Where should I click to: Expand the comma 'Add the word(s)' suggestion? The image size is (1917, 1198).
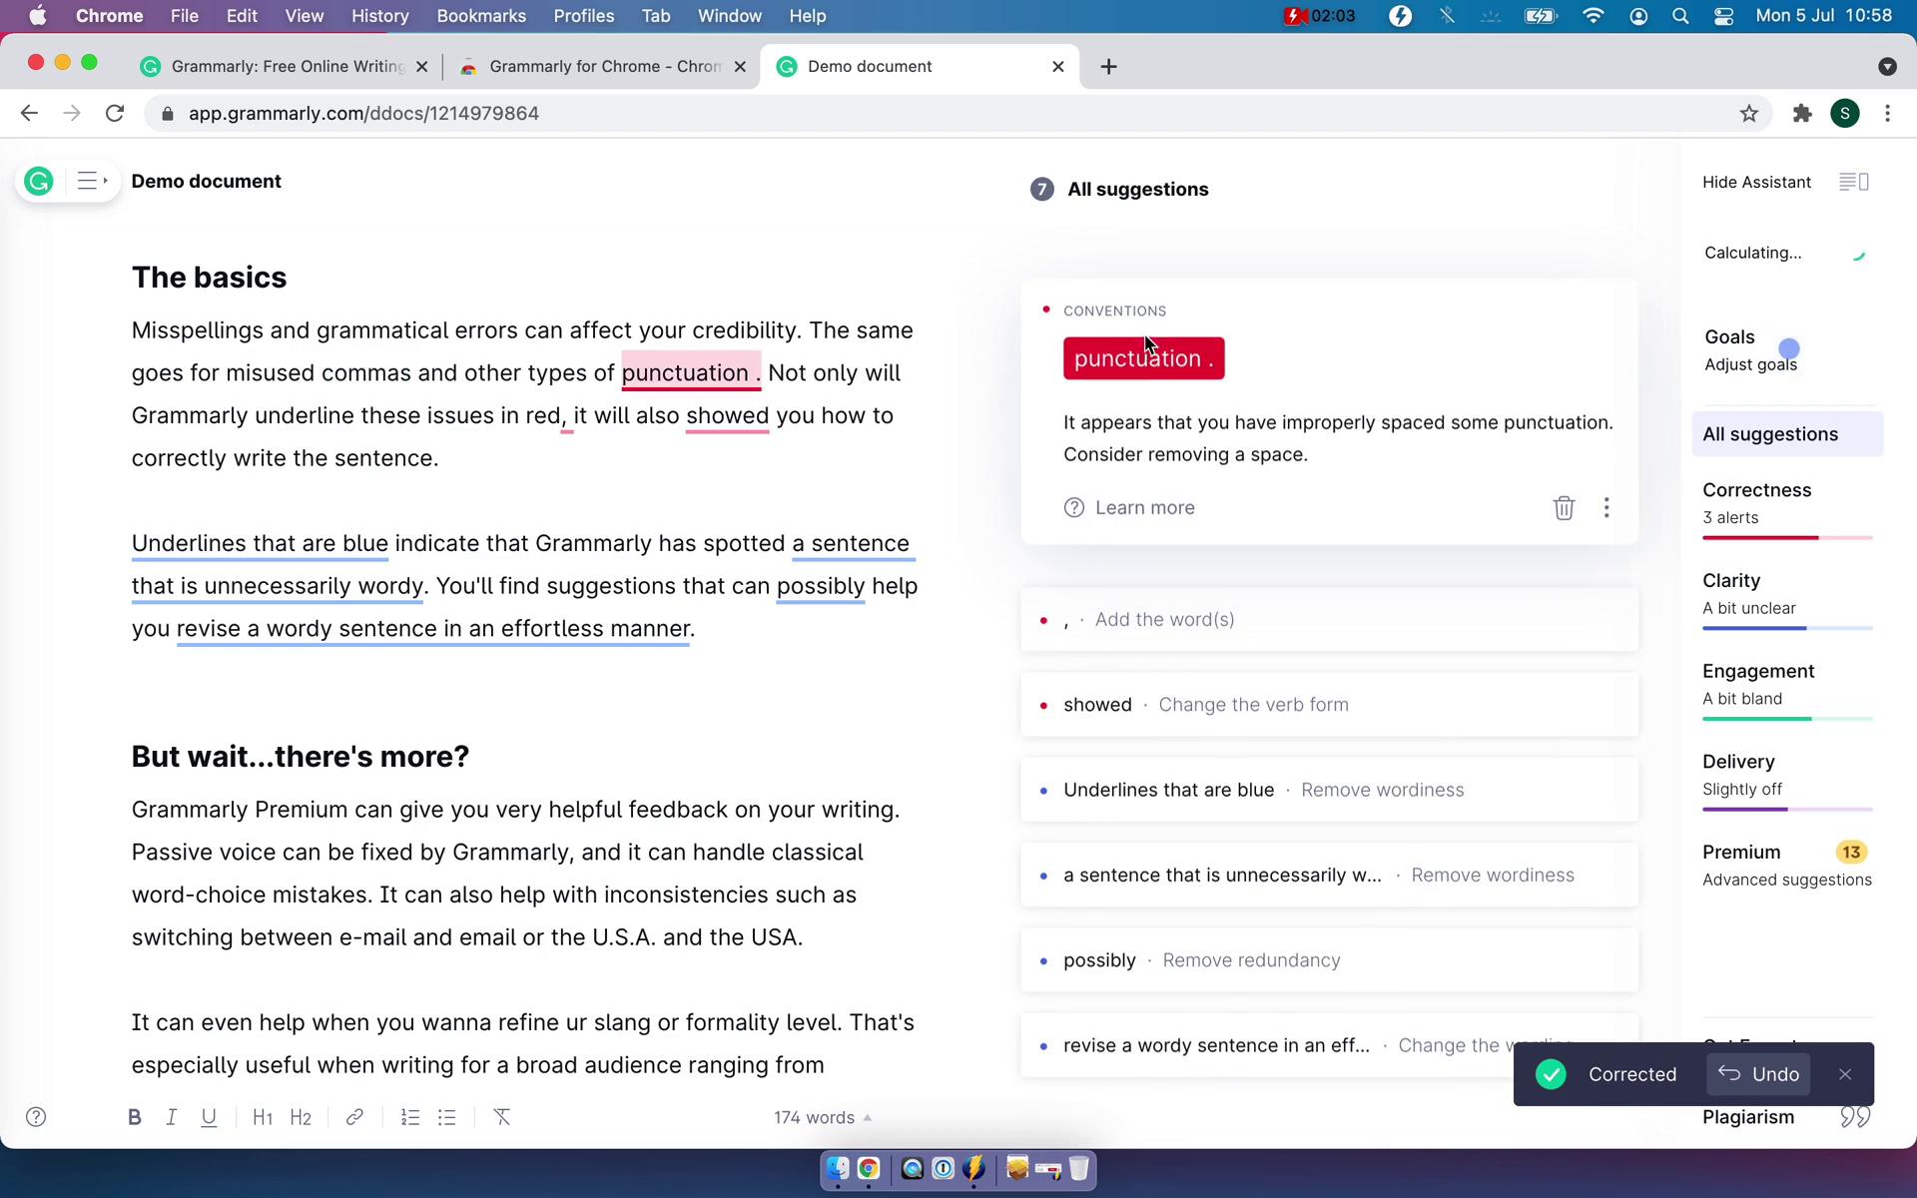click(x=1329, y=620)
